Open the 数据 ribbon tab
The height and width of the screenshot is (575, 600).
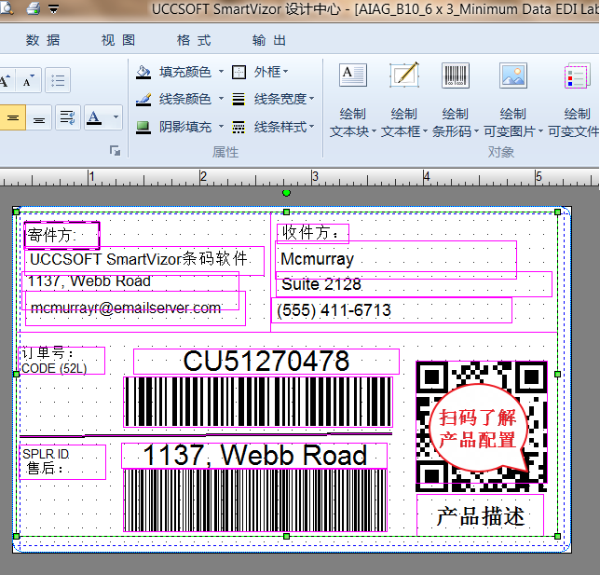coord(43,40)
